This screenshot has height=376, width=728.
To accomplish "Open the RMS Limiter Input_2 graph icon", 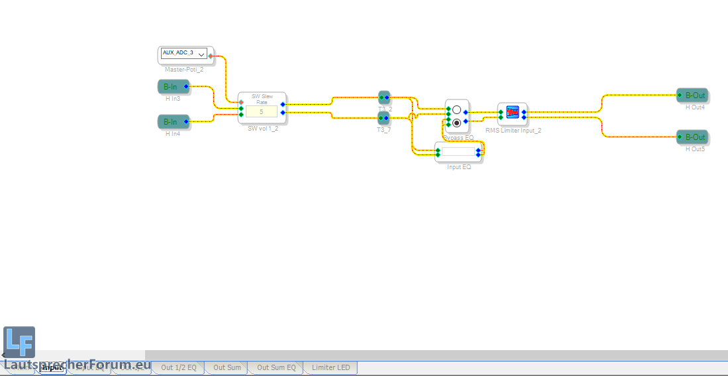I will pyautogui.click(x=512, y=113).
